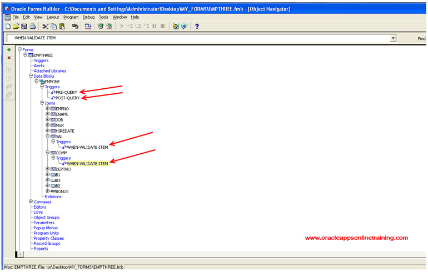Screen dimensions: 428x272
Task: Select the Relations node
Action: click(x=53, y=197)
